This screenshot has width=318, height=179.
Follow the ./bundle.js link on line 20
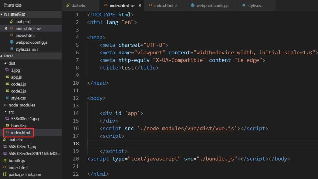click(217, 159)
